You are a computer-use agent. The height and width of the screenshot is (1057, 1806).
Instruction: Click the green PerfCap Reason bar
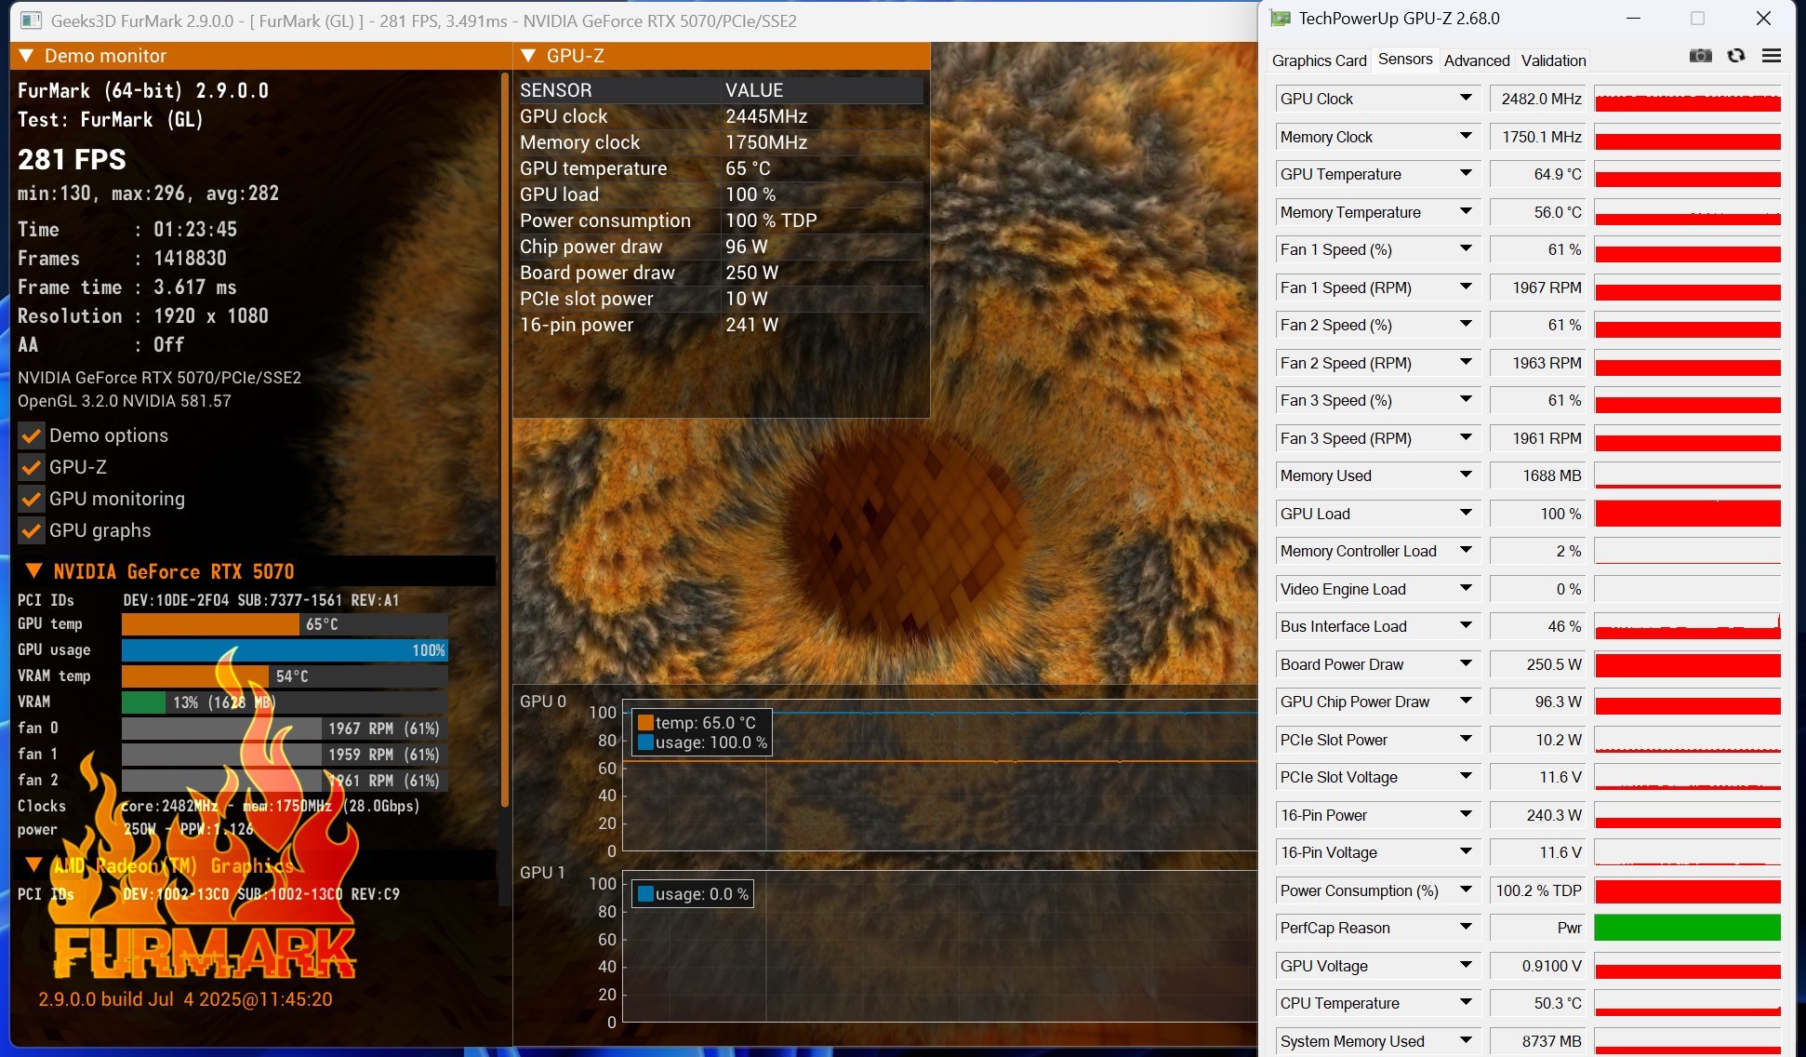(1687, 928)
